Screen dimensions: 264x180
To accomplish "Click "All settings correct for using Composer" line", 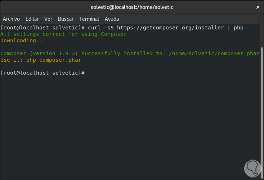I will (x=64, y=34).
